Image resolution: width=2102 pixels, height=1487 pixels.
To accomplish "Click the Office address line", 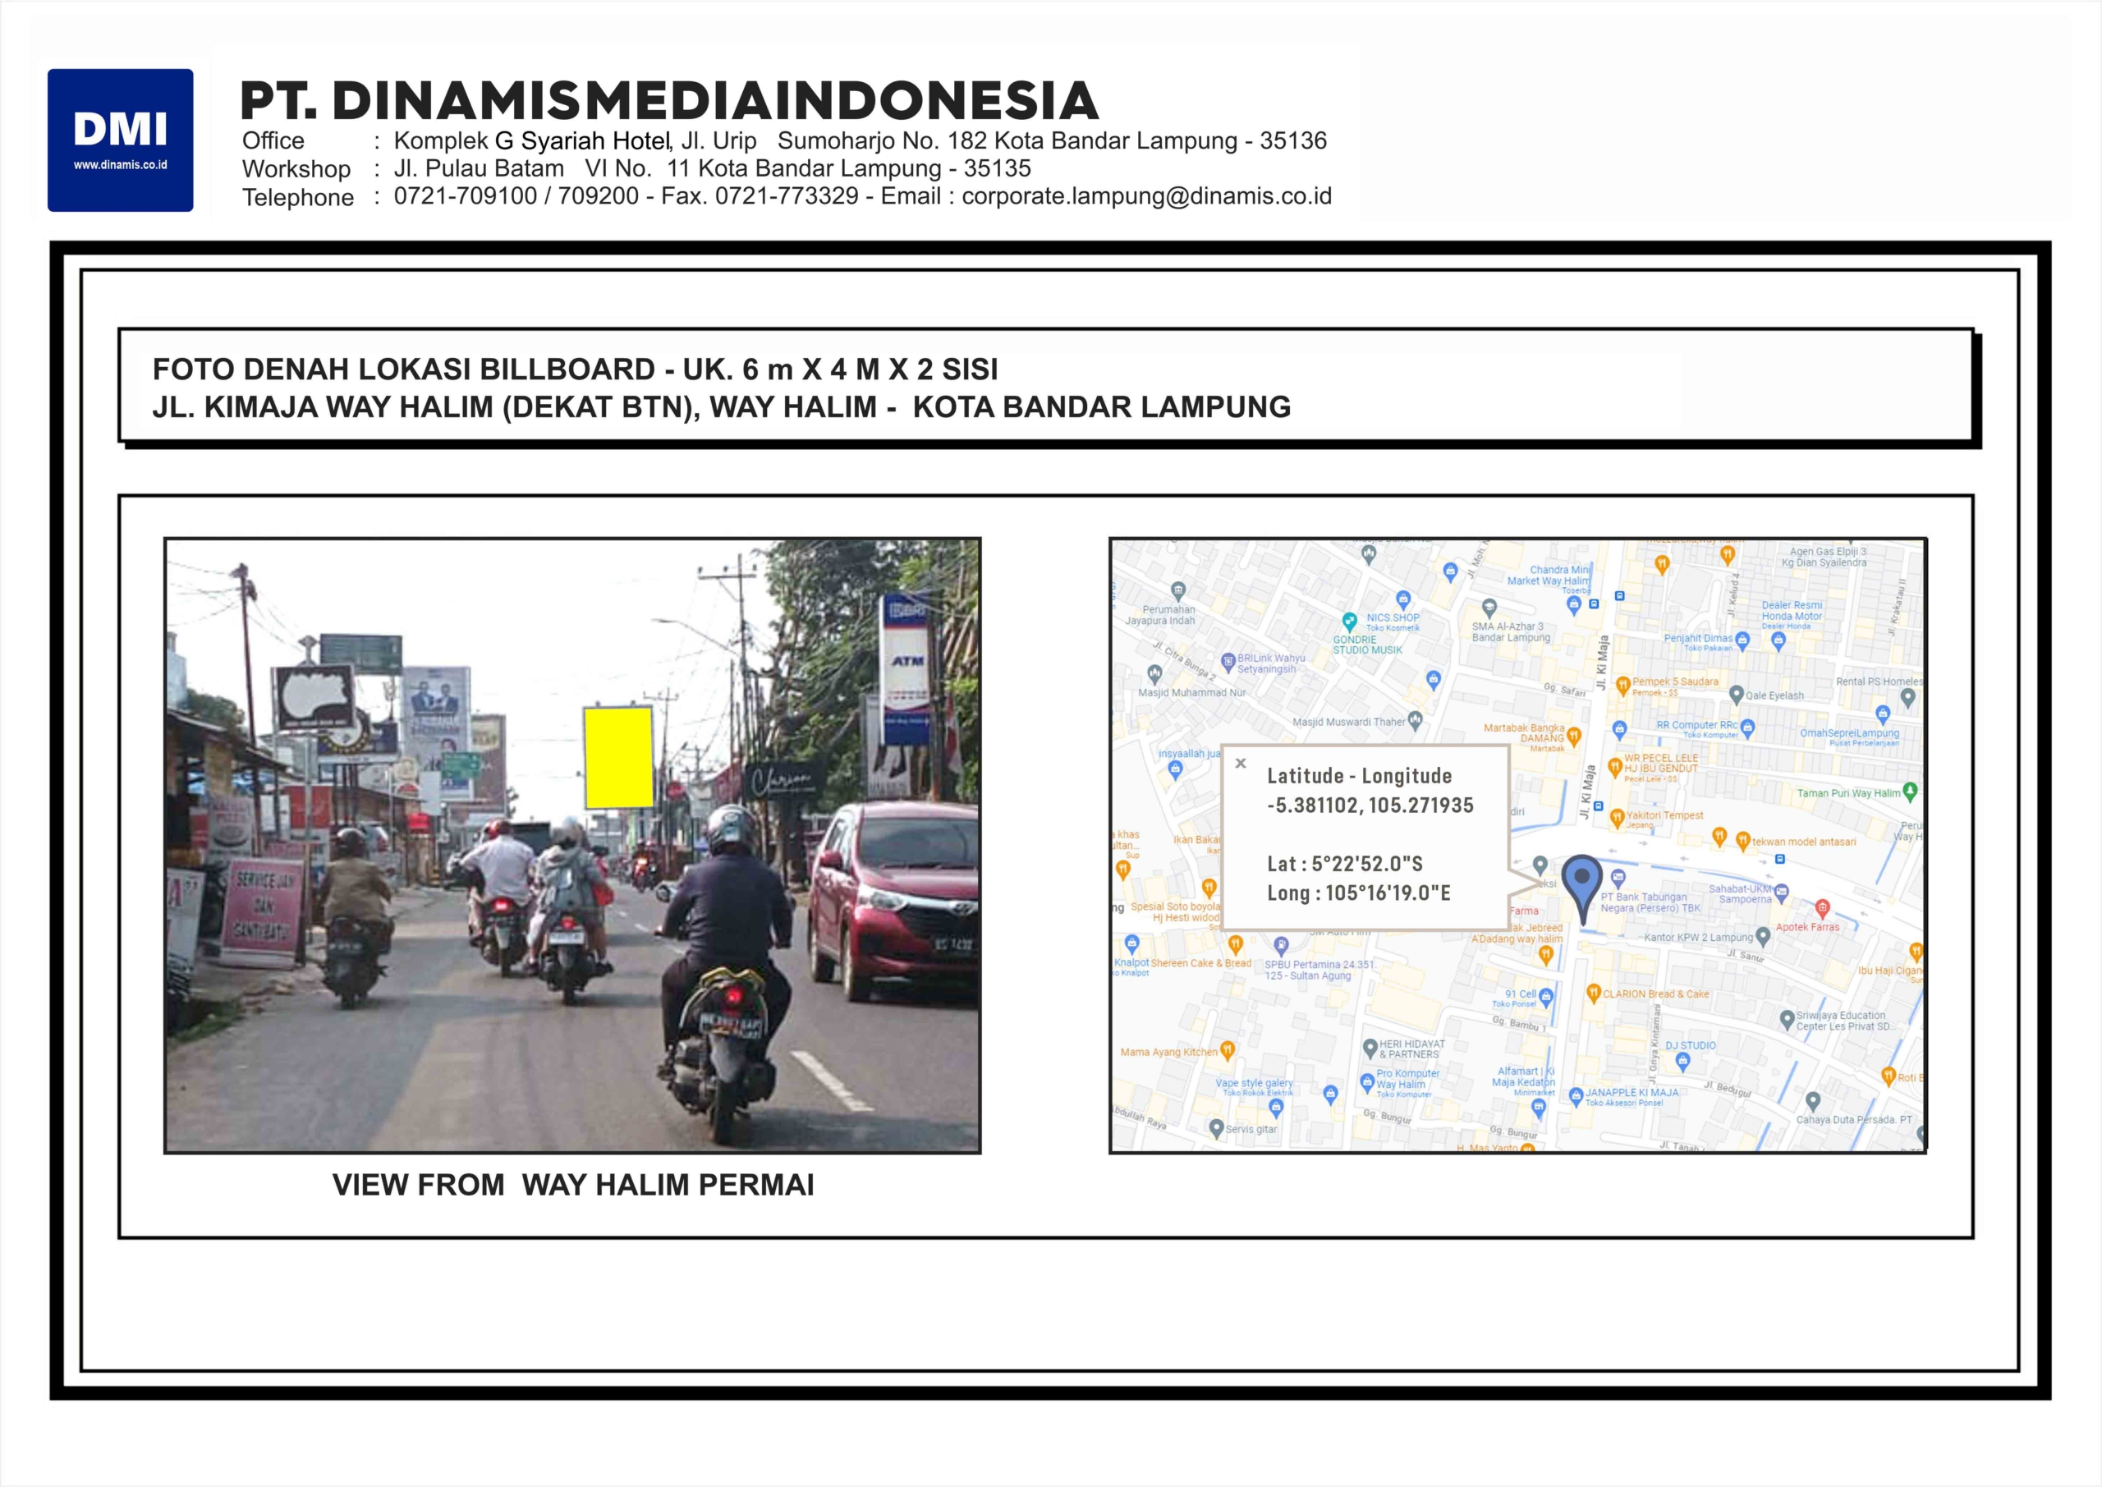I will (x=785, y=141).
